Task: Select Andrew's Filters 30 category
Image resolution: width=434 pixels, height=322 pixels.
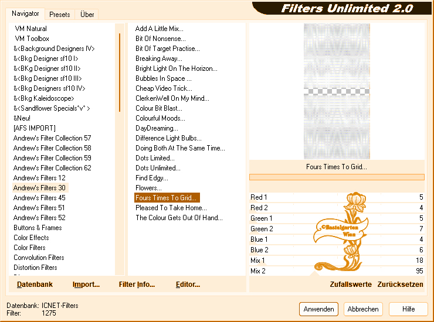Action: 39,188
